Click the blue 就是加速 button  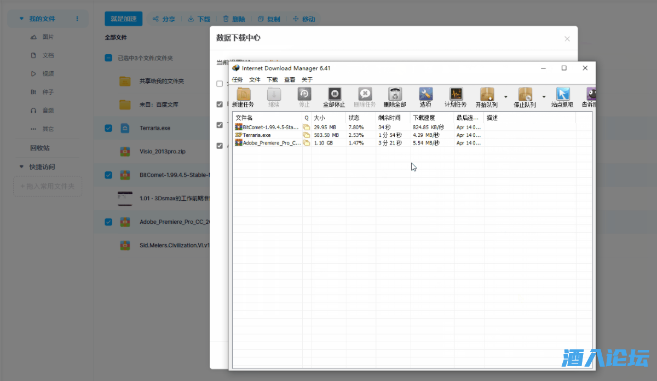click(124, 19)
